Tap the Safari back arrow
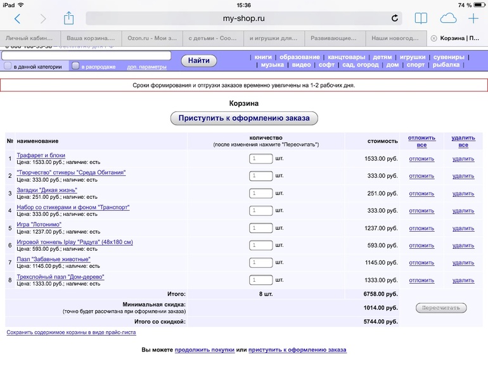Image resolution: width=488 pixels, height=366 pixels. [x=17, y=18]
